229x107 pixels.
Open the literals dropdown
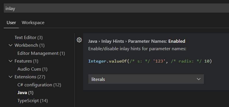pyautogui.click(x=146, y=79)
